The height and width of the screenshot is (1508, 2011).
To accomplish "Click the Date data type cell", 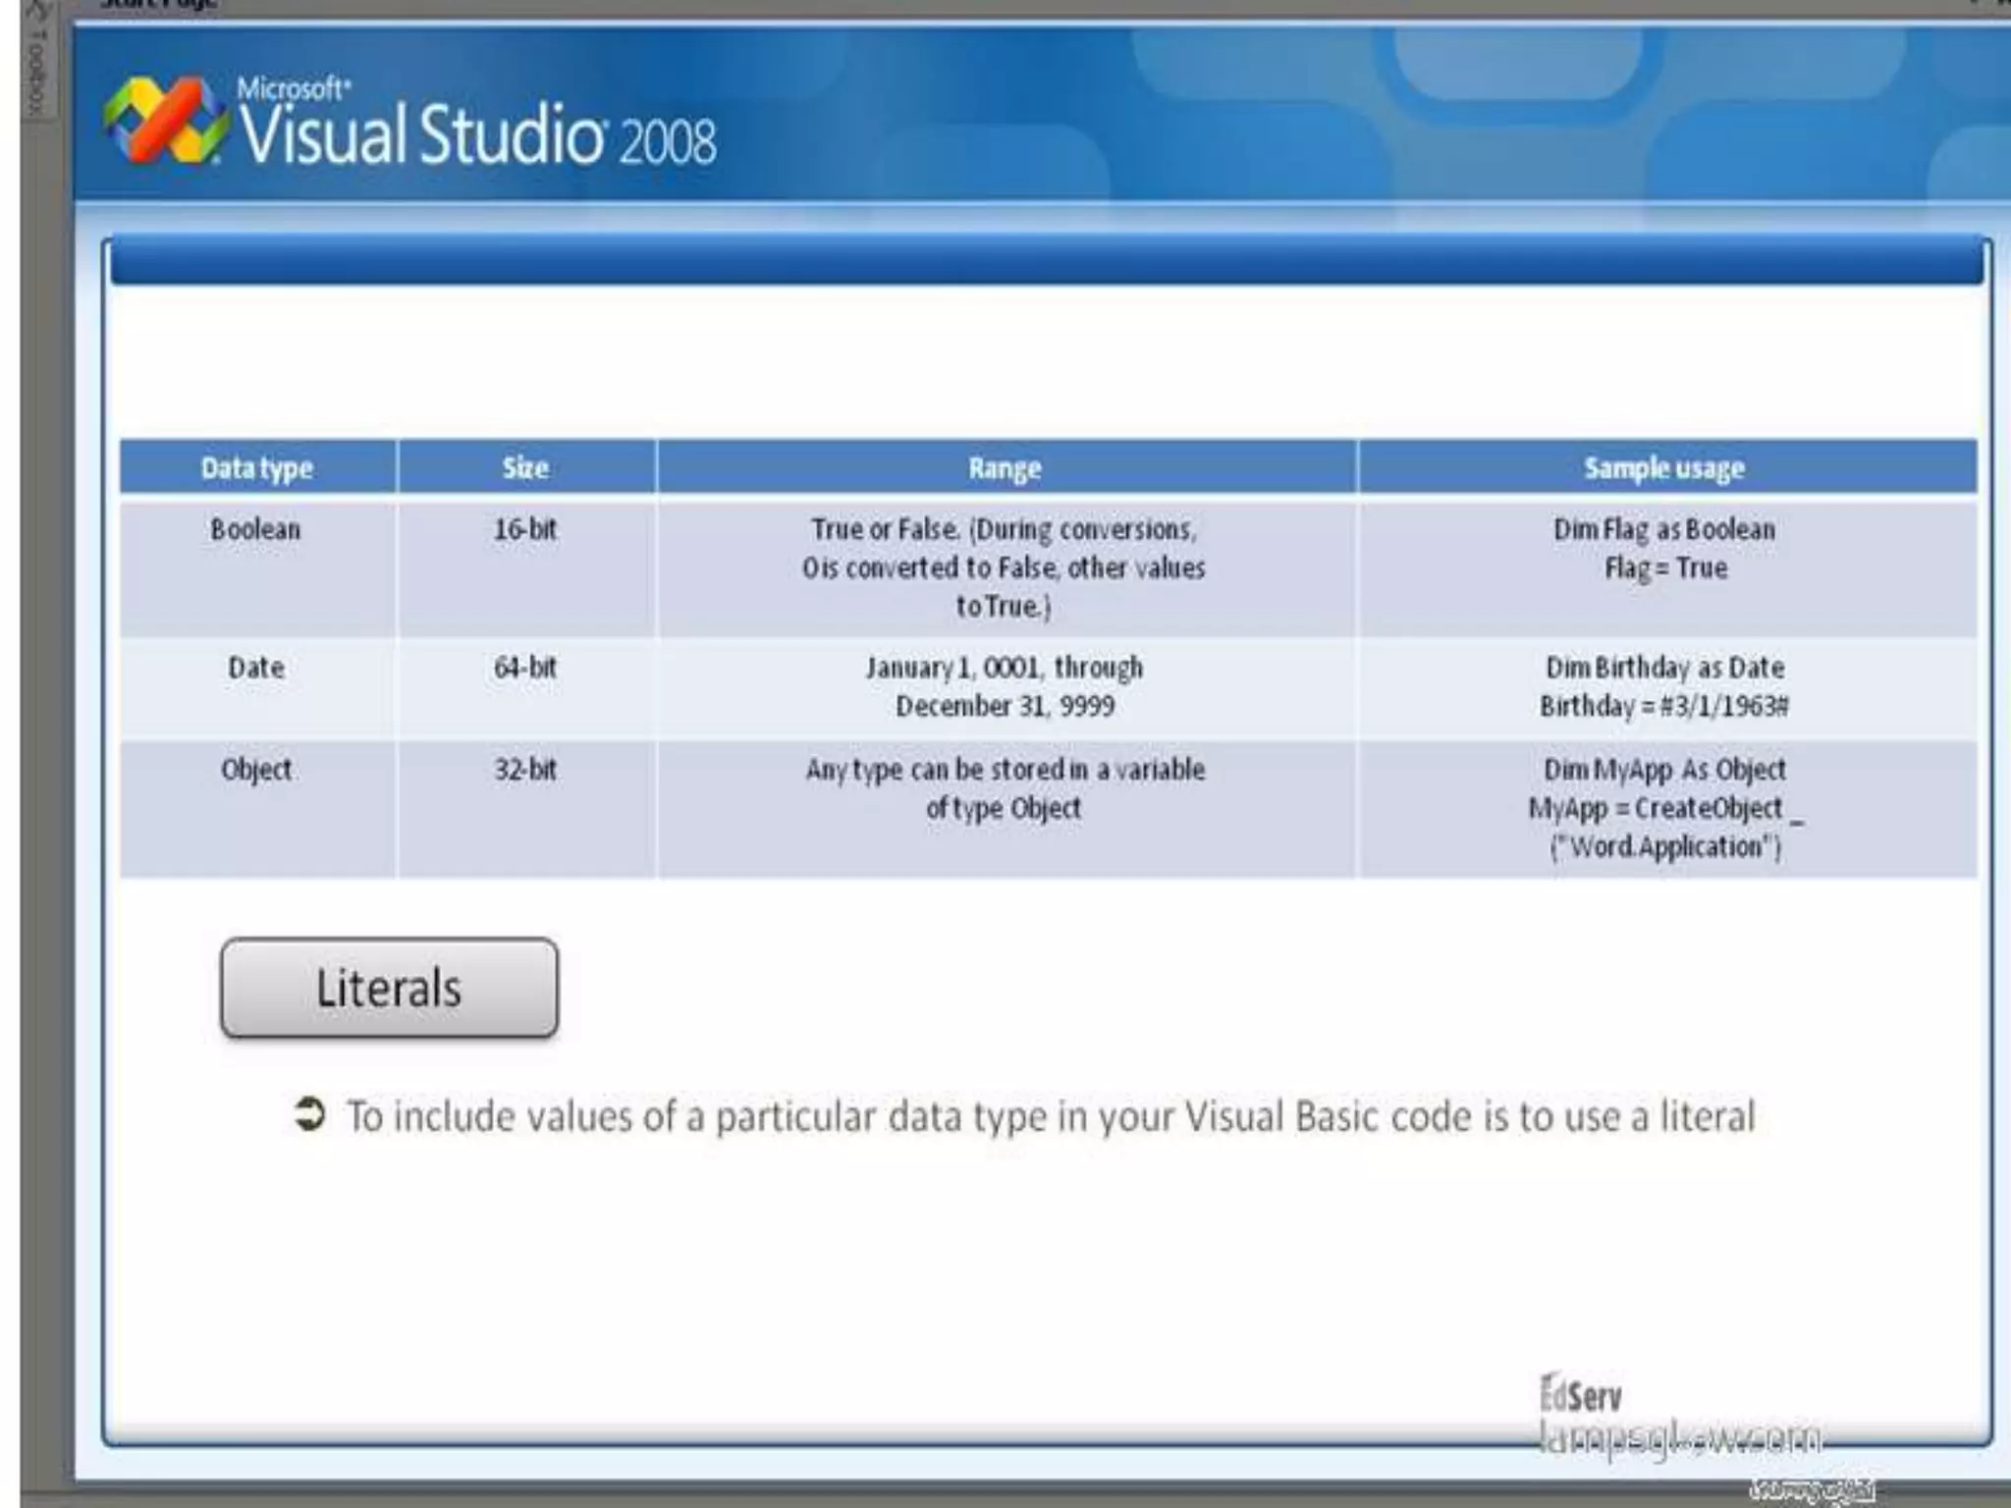I will pos(257,688).
